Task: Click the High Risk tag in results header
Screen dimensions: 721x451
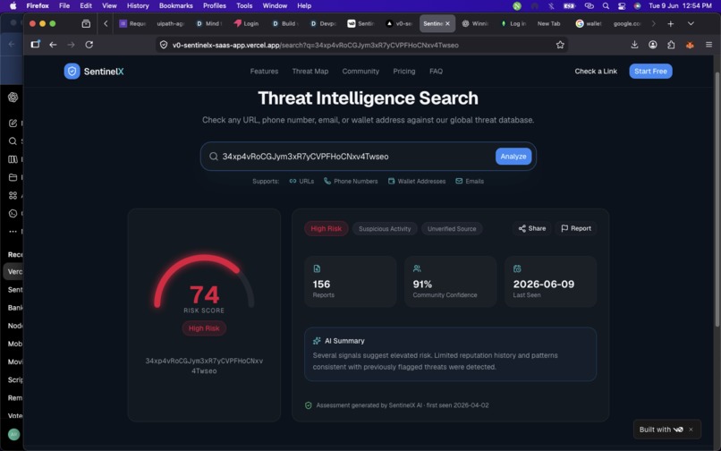Action: pyautogui.click(x=326, y=229)
